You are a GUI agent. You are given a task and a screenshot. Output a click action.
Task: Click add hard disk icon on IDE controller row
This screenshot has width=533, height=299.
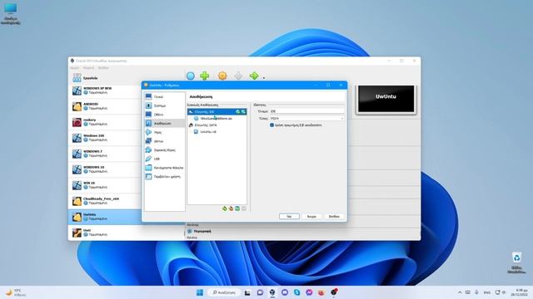point(243,111)
